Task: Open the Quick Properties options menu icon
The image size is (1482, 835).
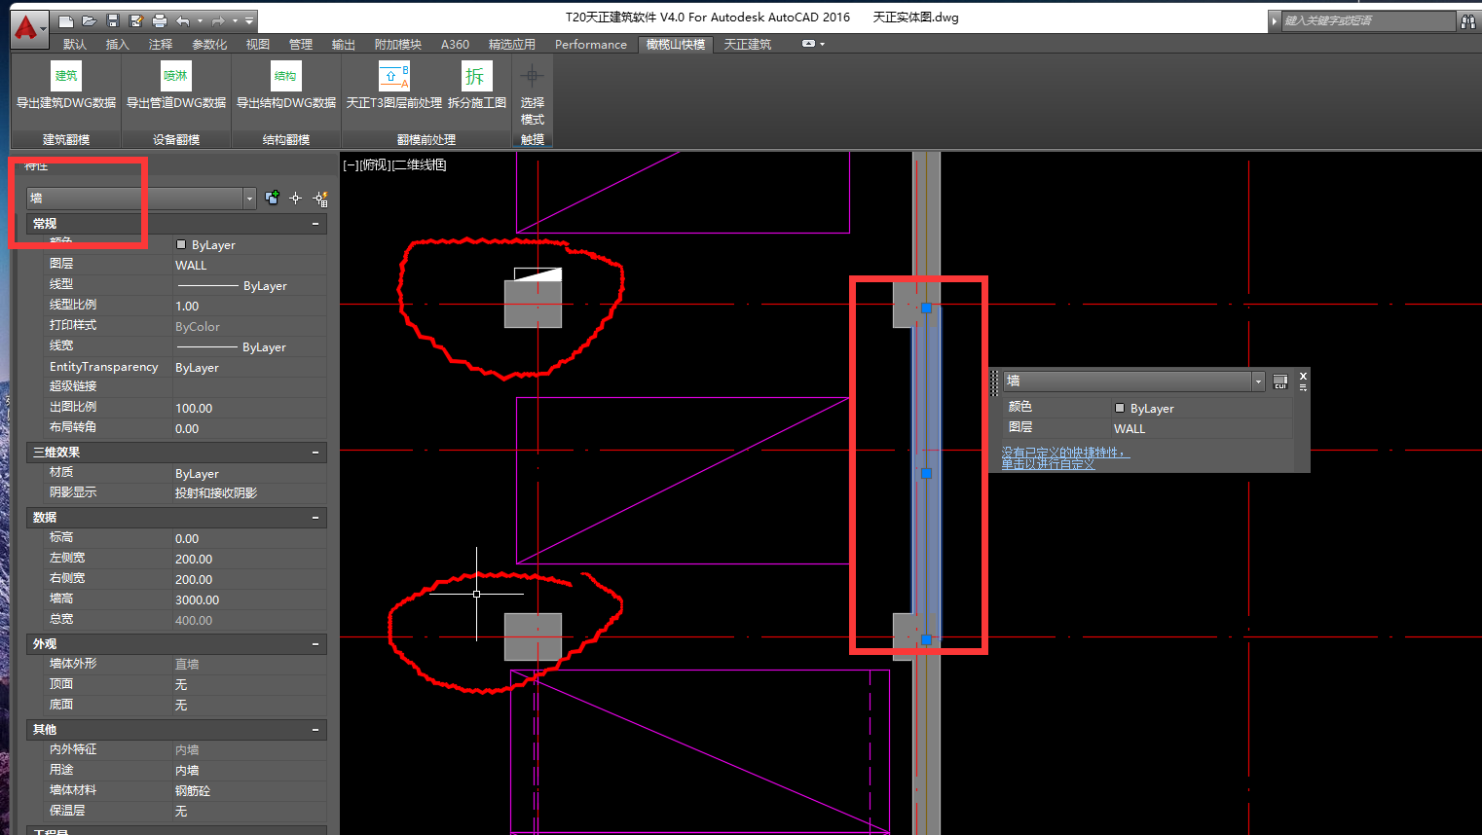Action: [1303, 387]
